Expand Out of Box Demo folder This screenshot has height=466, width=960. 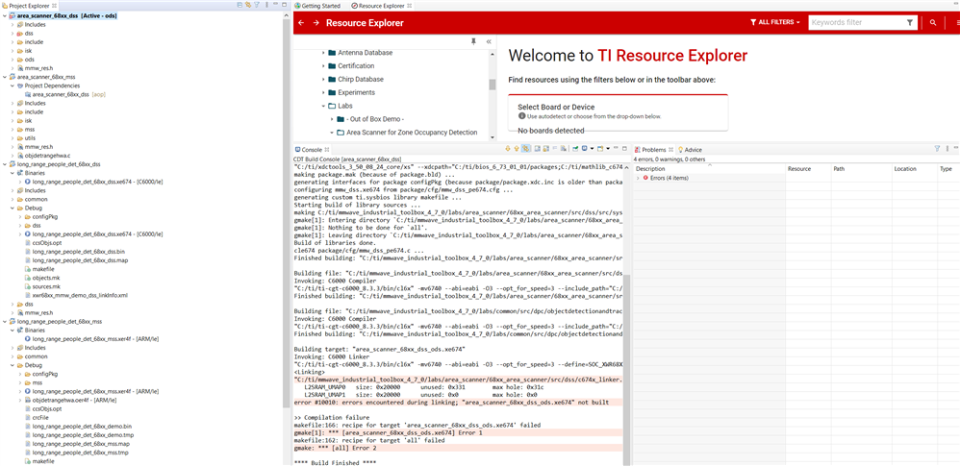coord(332,118)
